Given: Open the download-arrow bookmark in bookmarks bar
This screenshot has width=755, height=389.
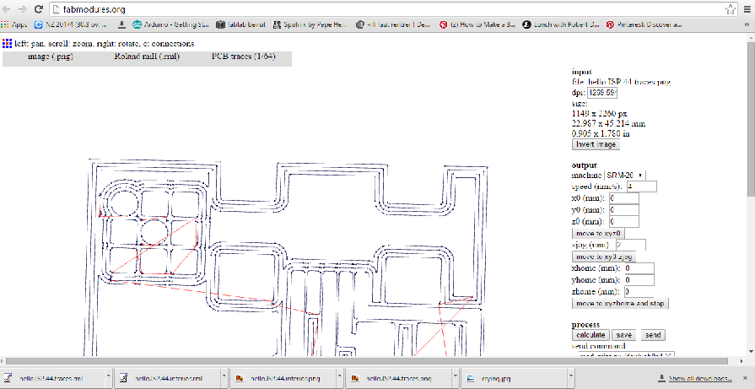Looking at the screenshot, I should coord(121,24).
